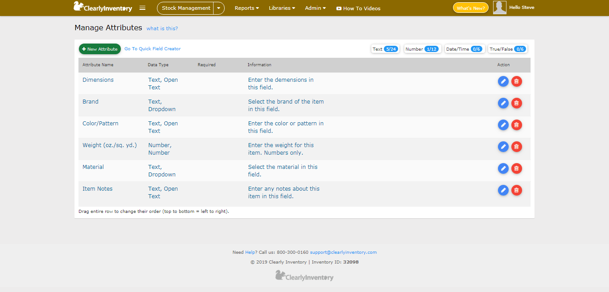Viewport: 609px width, 292px height.
Task: Expand the Stock Management dropdown arrow
Action: click(218, 8)
